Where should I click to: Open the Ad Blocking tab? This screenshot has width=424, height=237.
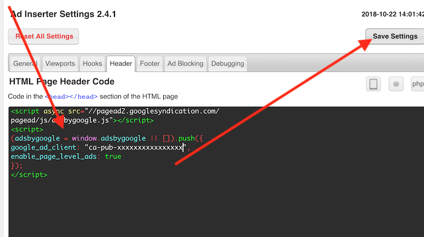[185, 63]
